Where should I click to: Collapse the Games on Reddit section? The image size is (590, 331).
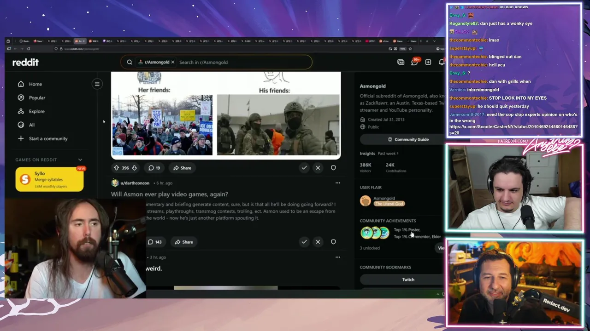80,160
